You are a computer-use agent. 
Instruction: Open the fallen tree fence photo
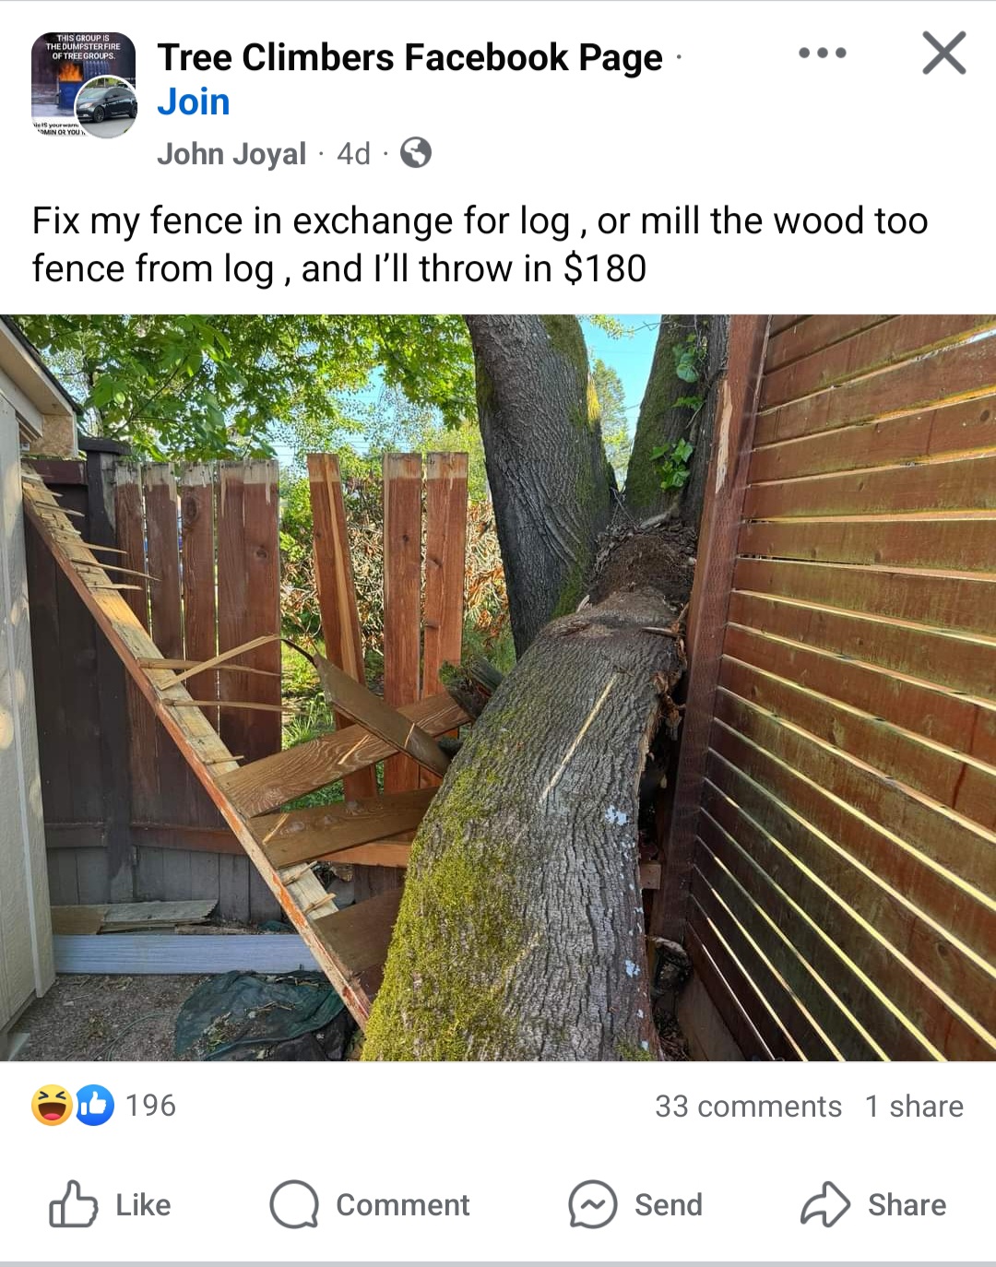point(498,688)
